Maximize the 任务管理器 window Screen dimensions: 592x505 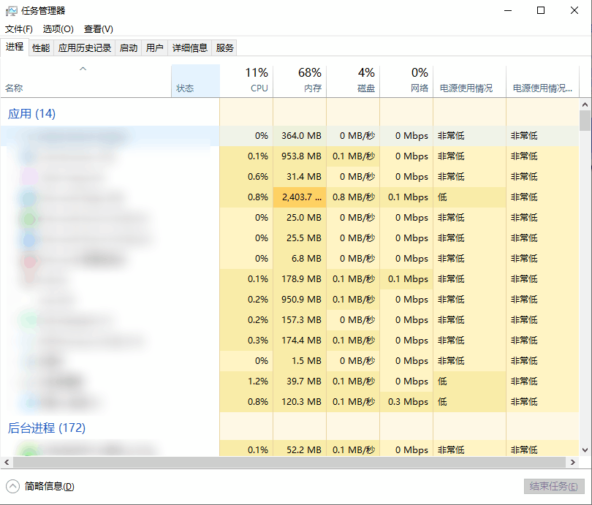point(541,10)
